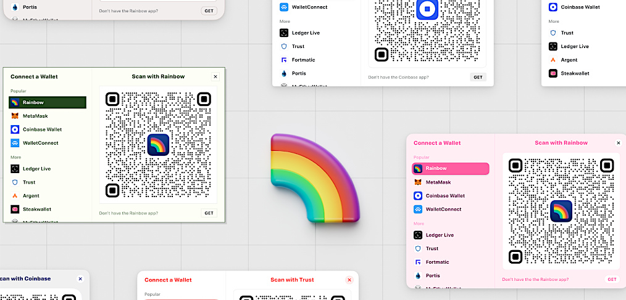Click the red 'Connect a Wallet' title
The image size is (626, 300).
tap(168, 280)
